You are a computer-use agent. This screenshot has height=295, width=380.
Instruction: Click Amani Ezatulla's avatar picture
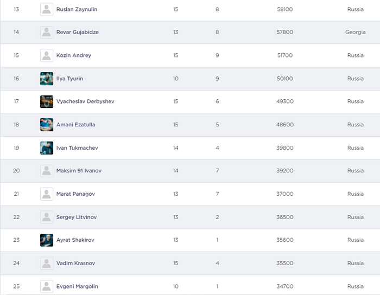(x=47, y=125)
